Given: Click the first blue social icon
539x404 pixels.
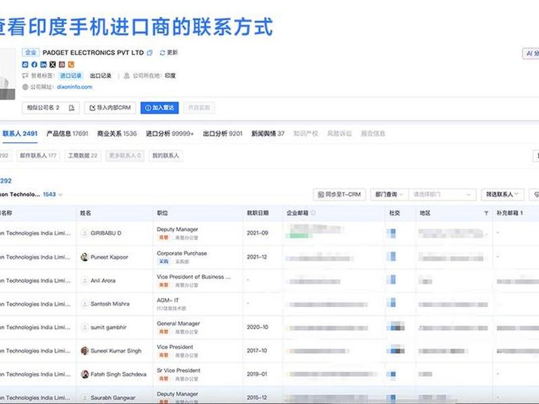Looking at the screenshot, I should click(25, 65).
